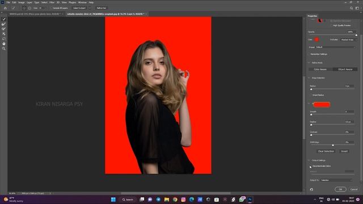Open the Output To dropdown
This screenshot has height=204, width=363.
coord(336,180)
